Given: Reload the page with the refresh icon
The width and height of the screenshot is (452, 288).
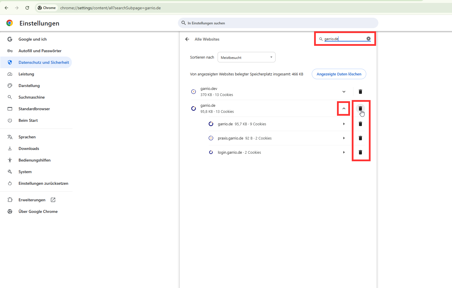Looking at the screenshot, I should pyautogui.click(x=27, y=8).
